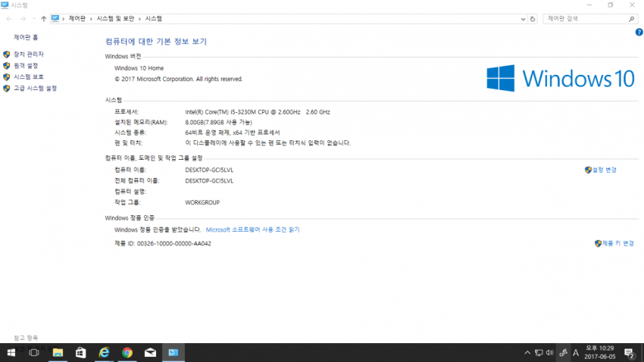Launch Google Chrome from taskbar
Viewport: 644px width, 362px height.
click(127, 353)
